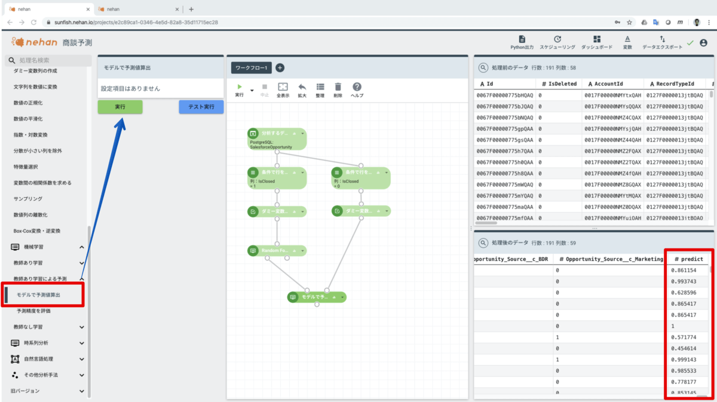Viewport: 717px width, 402px height.
Task: Click the Random Forest node in workflow
Action: [x=277, y=251]
